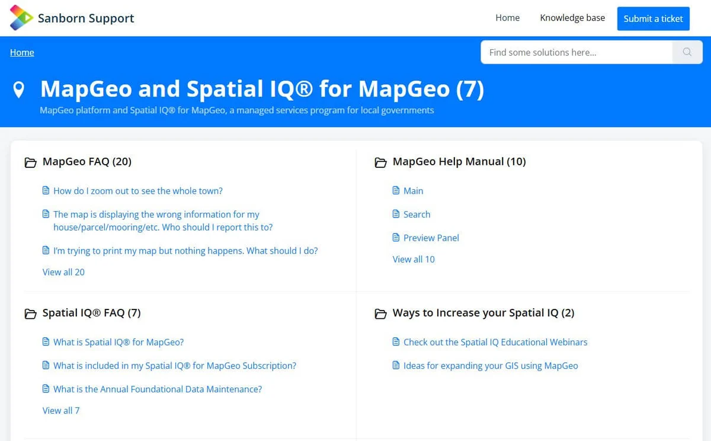The width and height of the screenshot is (711, 441).
Task: Click the Spatial IQ® FAQ folder icon
Action: [x=30, y=314]
